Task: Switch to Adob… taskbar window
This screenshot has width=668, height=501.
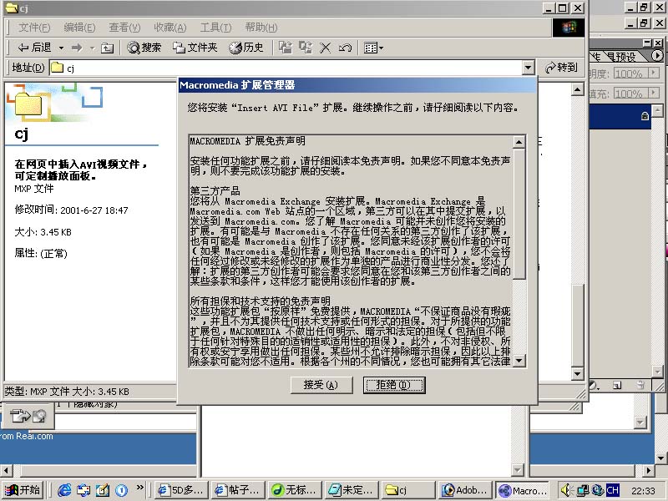Action: (x=465, y=490)
